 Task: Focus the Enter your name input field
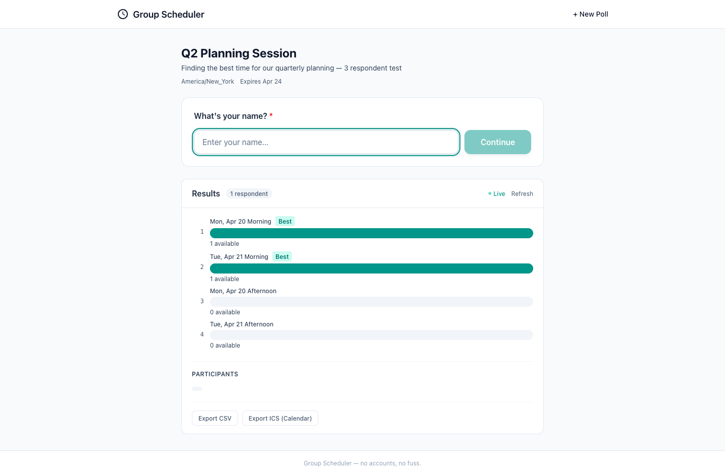326,142
